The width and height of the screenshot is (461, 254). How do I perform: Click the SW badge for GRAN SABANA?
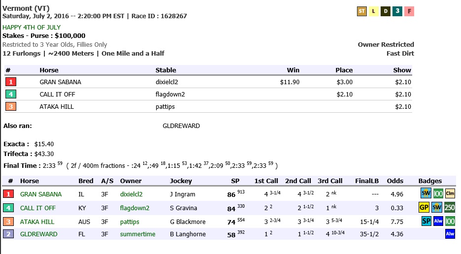[426, 193]
